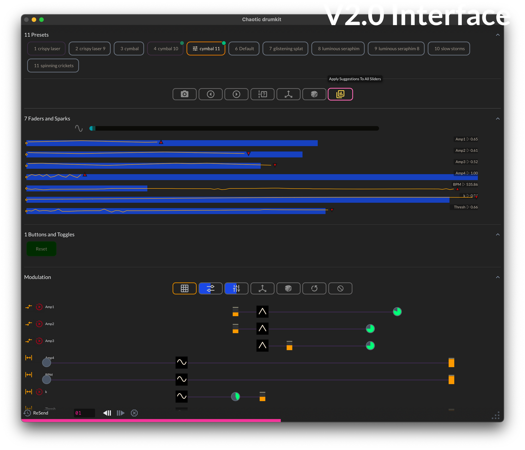The image size is (525, 450).
Task: Toggle the horizontal sliders mode button
Action: click(210, 288)
